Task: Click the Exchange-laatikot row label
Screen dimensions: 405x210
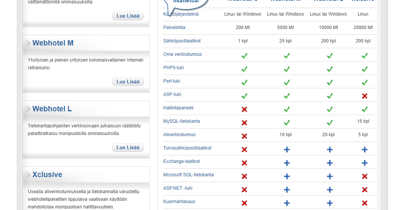Action: (182, 161)
